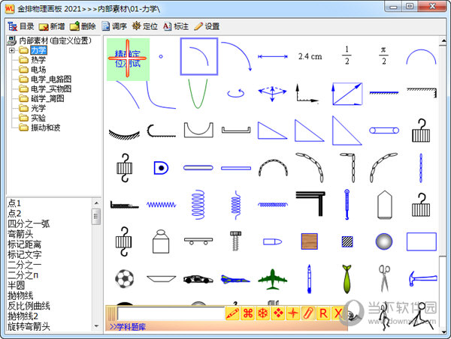Pick the green parabola curve
The image size is (451, 339).
(x=198, y=94)
